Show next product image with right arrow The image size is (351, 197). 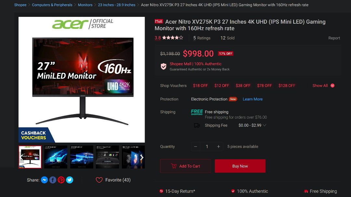tap(142, 157)
